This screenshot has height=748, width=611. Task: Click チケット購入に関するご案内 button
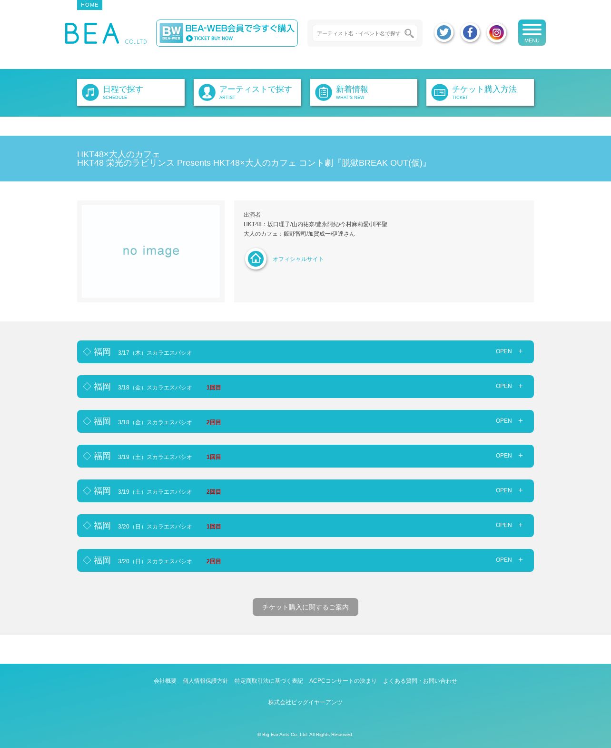(305, 607)
